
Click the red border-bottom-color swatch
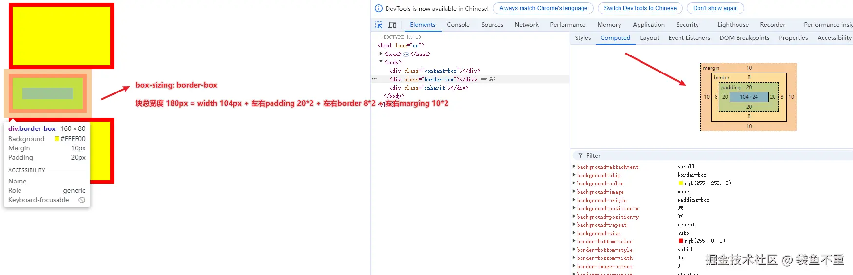680,241
